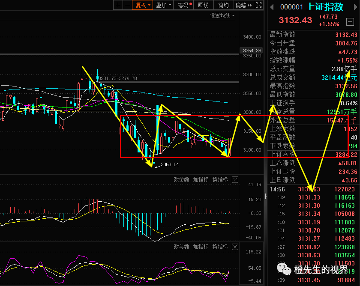Click the panel divider collapse handle

(266, 197)
